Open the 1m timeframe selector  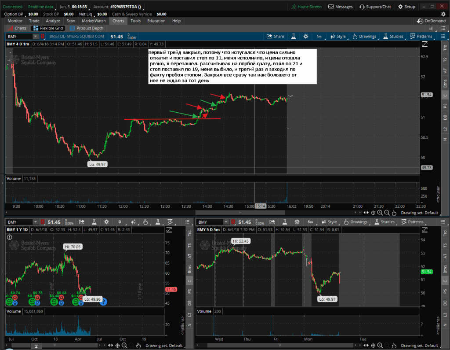319,37
